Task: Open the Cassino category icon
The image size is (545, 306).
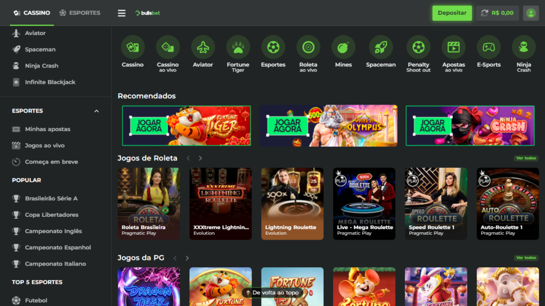Action: click(133, 47)
